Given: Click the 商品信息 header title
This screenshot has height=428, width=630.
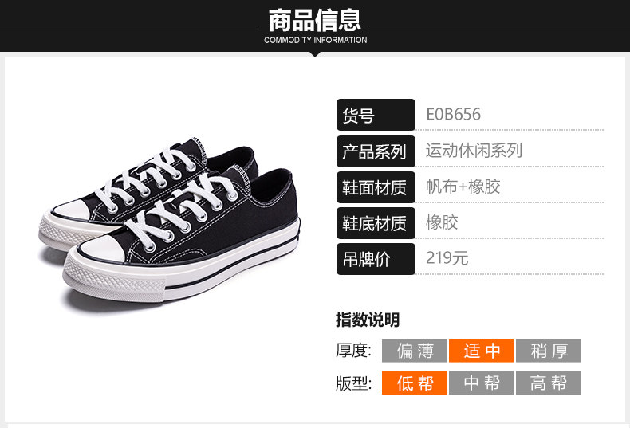Looking at the screenshot, I should click(315, 21).
